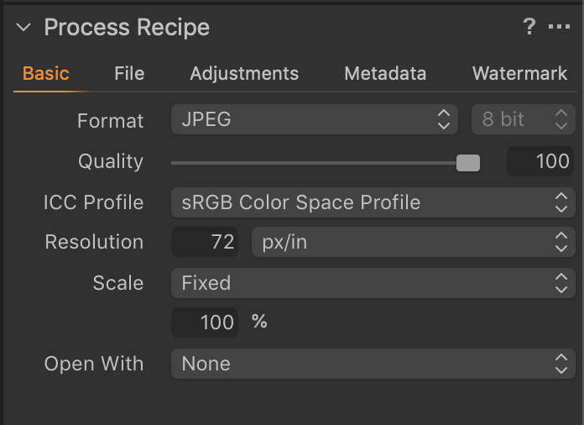Click the Process Recipe panel title
Image resolution: width=584 pixels, height=425 pixels.
127,28
